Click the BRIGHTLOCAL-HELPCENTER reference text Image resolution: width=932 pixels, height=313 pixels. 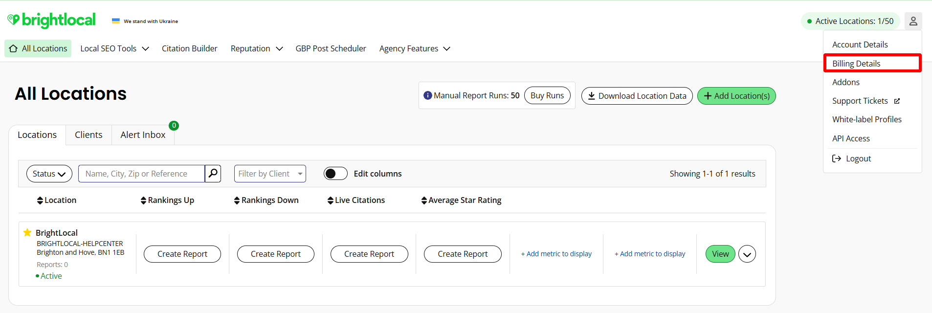click(x=80, y=244)
